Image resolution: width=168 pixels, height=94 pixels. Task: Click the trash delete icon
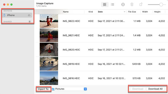click(132, 4)
